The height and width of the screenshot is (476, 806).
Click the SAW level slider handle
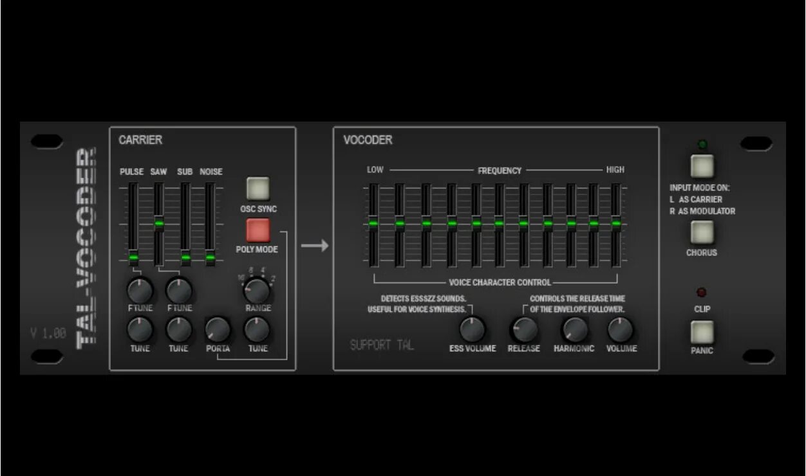[158, 224]
